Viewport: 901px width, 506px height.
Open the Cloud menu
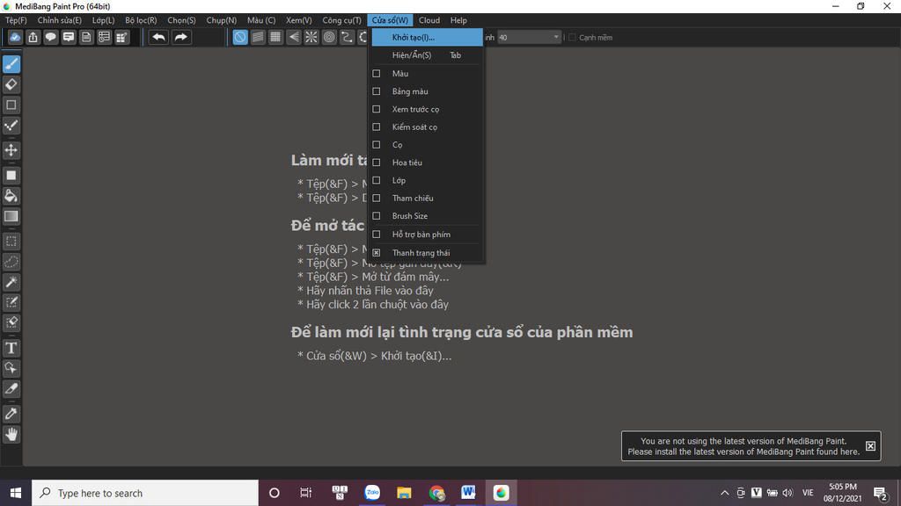pyautogui.click(x=429, y=20)
